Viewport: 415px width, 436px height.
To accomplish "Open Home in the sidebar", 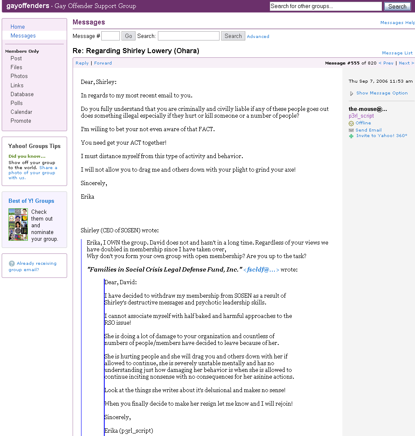I will pyautogui.click(x=18, y=27).
